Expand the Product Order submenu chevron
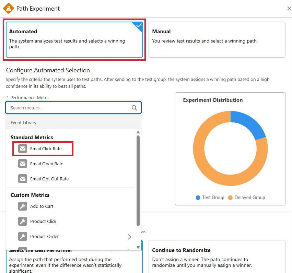 coord(130,237)
